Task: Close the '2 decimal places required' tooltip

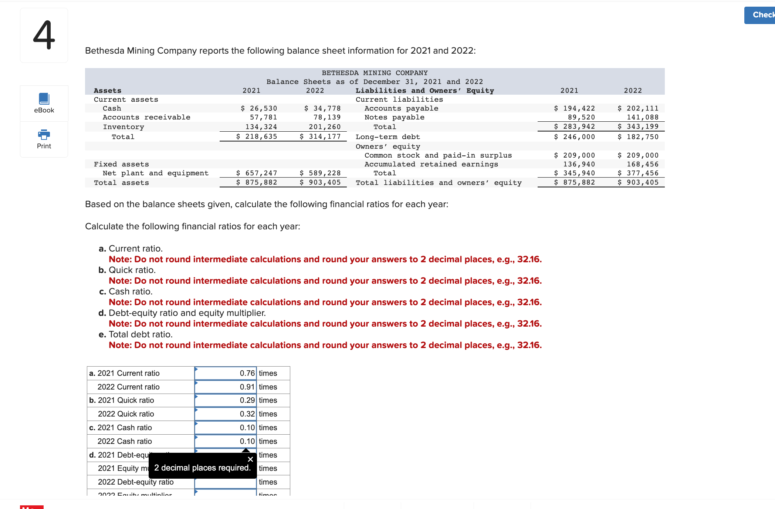Action: tap(250, 459)
